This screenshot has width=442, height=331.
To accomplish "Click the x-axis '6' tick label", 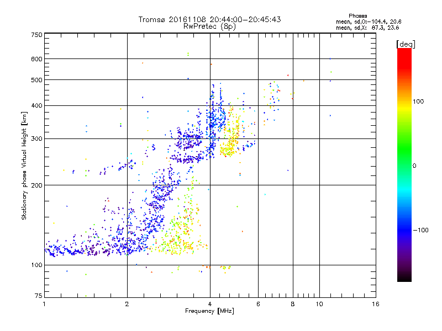I will pos(258,304).
